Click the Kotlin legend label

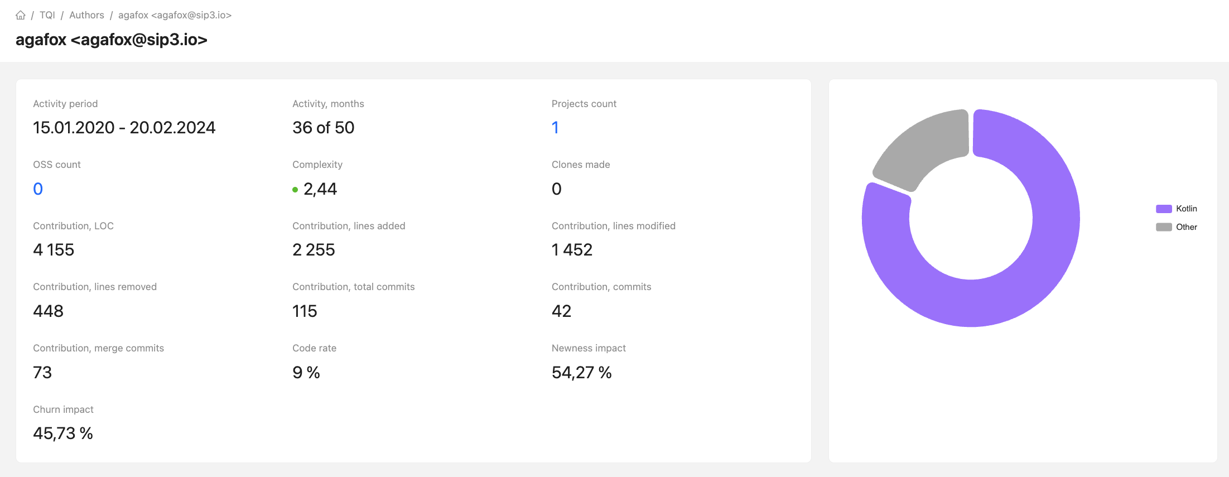coord(1186,209)
